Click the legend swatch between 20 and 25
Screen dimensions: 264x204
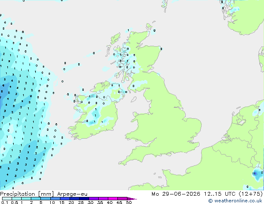click(74, 199)
